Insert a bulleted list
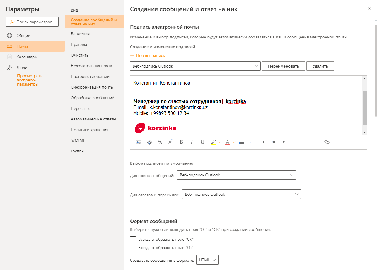Screen dimensions: 379x270 pos(242,142)
